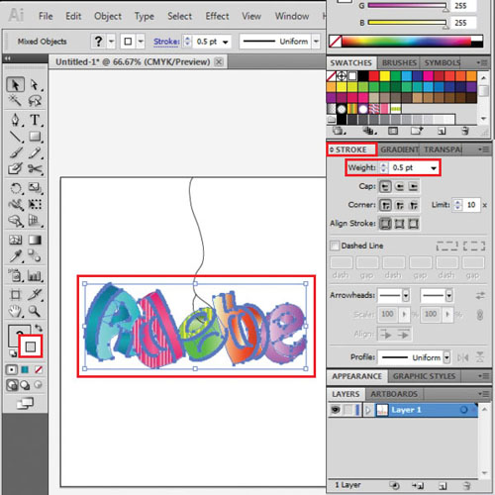This screenshot has height=495, width=495.
Task: Select the Type tool
Action: [x=35, y=120]
